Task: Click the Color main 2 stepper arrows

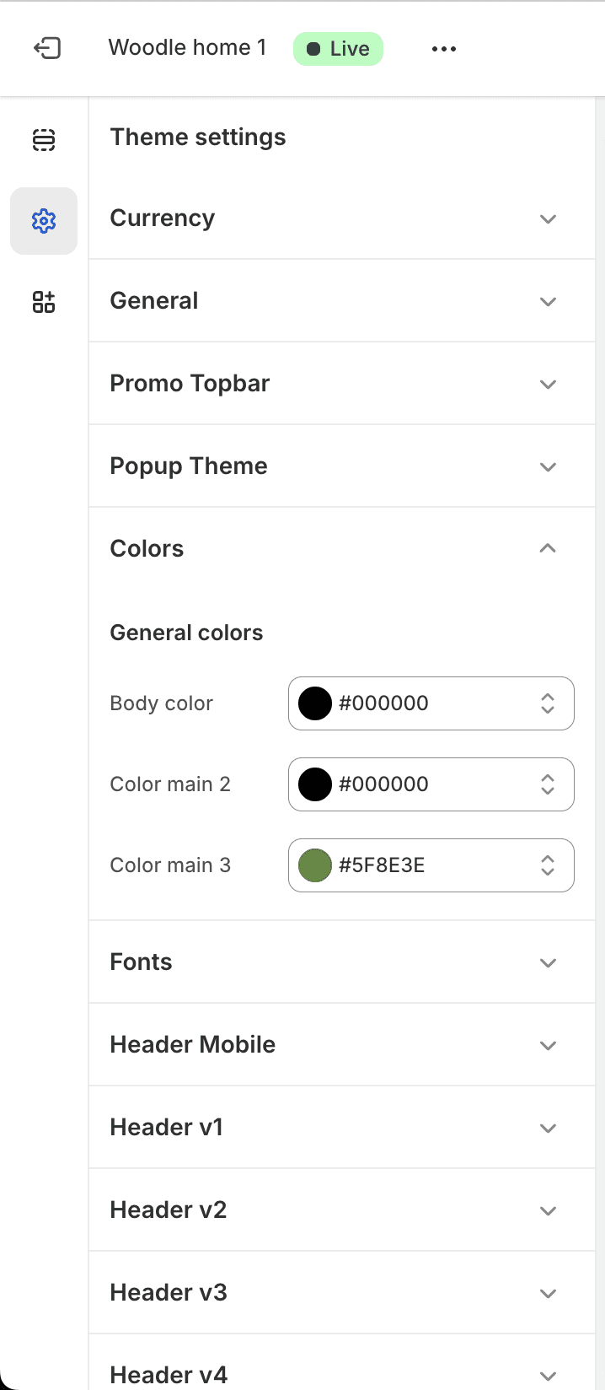Action: (548, 784)
